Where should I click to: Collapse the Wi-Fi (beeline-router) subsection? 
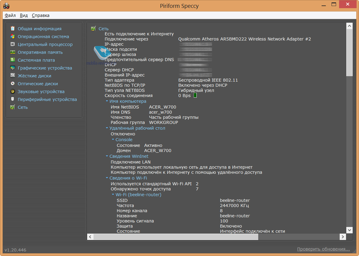[113, 195]
